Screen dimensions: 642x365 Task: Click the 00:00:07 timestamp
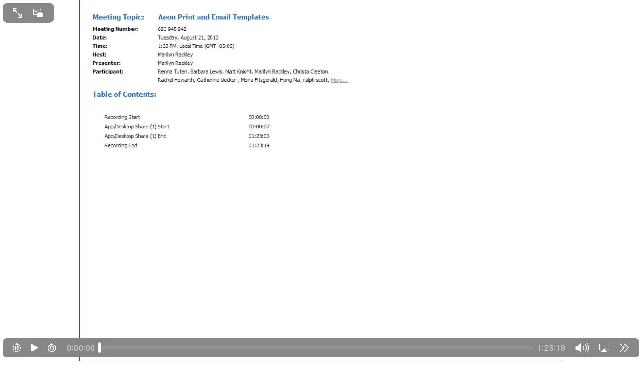coord(259,127)
